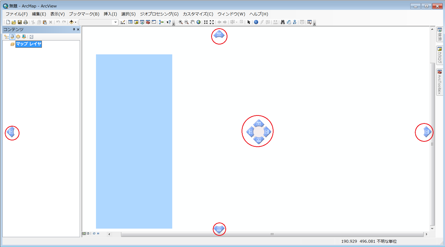Open the Add Data dropdown arrow

point(75,22)
